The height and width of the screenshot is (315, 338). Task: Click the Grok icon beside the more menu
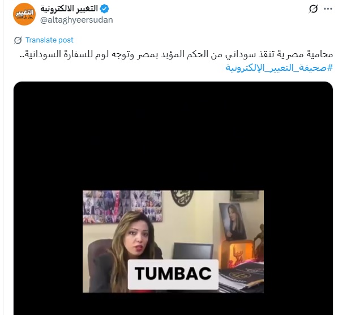point(313,9)
